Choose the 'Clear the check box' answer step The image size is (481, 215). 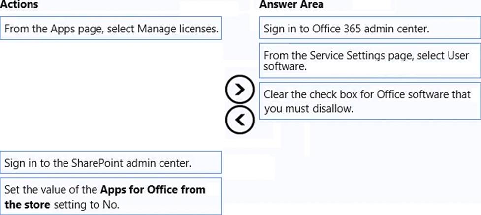pos(370,102)
